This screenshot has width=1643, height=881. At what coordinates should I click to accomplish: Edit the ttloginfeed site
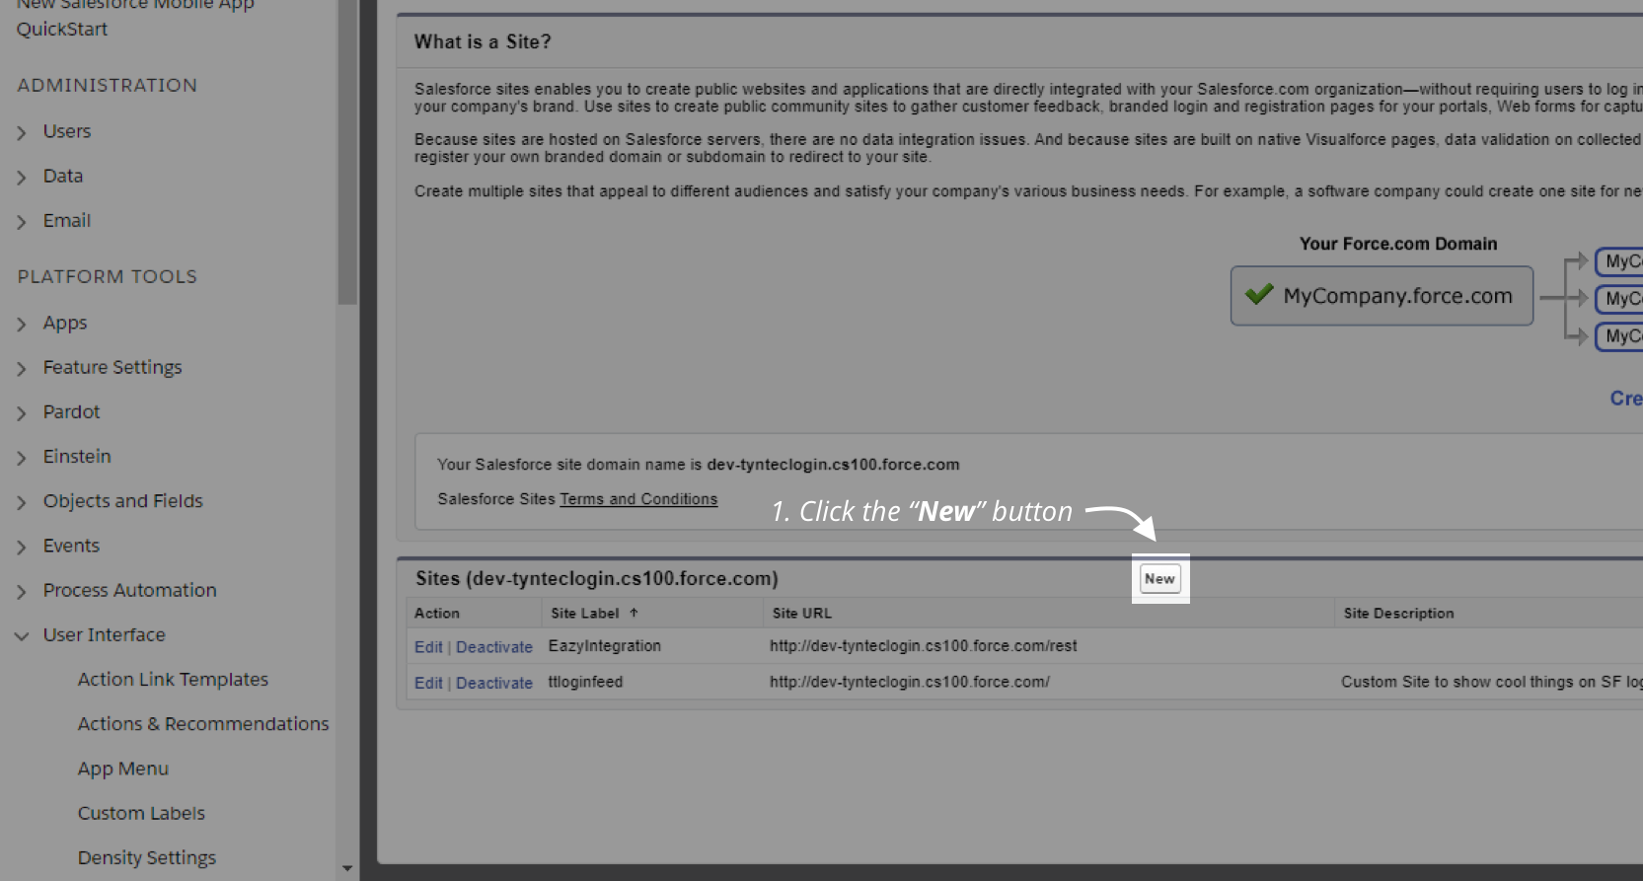(428, 683)
